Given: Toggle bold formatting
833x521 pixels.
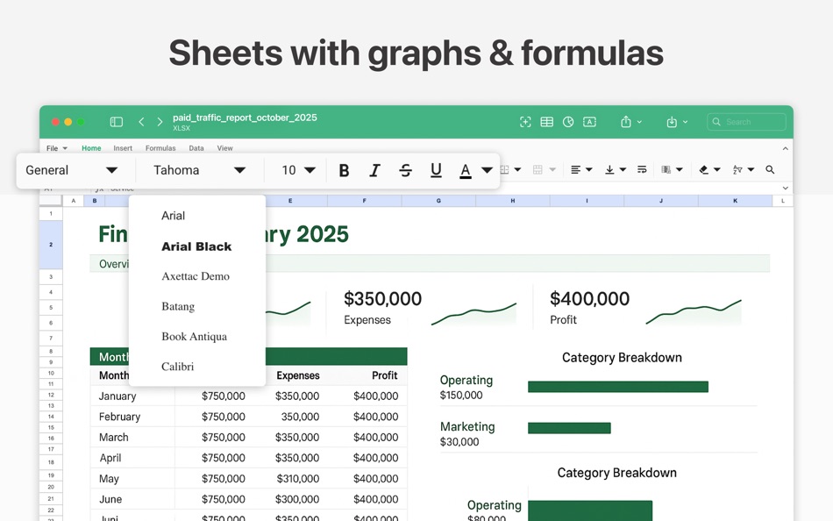Looking at the screenshot, I should [344, 169].
